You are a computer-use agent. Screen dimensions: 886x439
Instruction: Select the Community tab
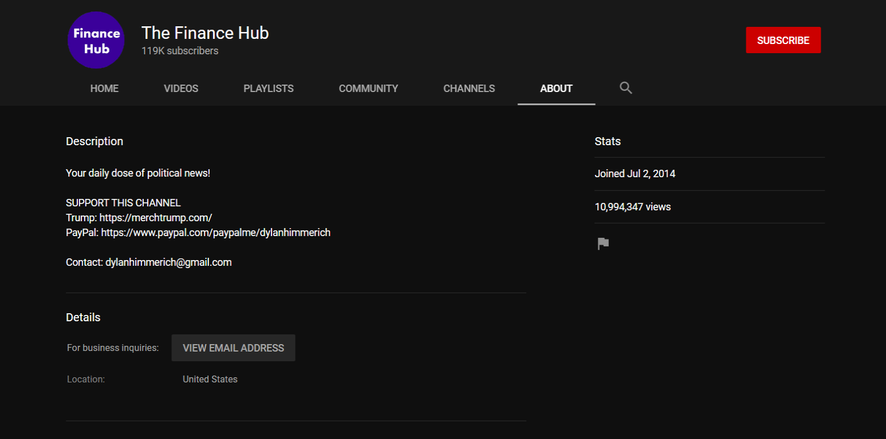pos(368,89)
